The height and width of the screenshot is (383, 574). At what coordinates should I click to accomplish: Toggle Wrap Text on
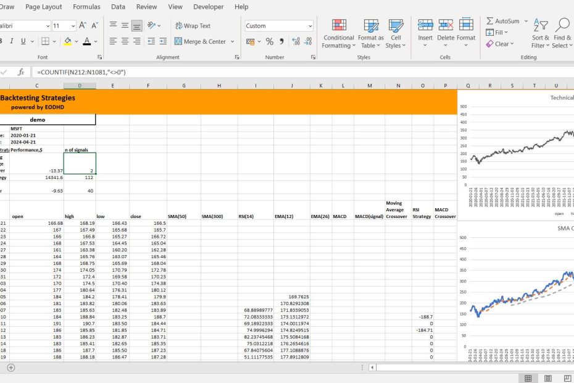click(x=193, y=26)
